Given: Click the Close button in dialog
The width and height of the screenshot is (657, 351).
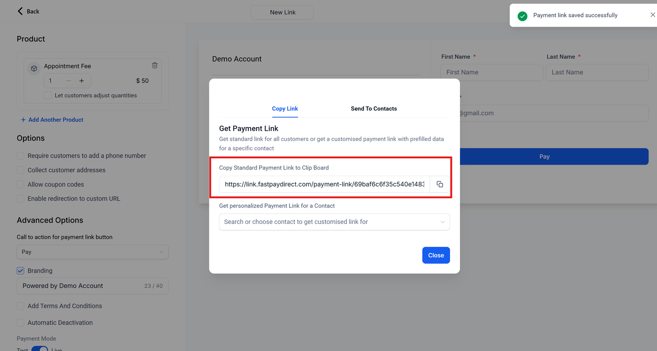Looking at the screenshot, I should point(435,255).
